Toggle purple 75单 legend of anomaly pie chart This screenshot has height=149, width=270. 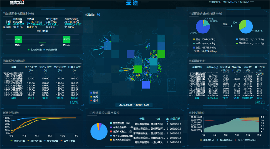pyautogui.click(x=122, y=127)
